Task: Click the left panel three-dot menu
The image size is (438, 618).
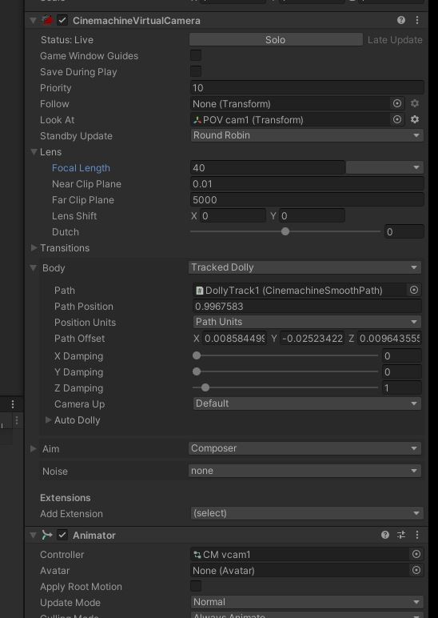Action: (x=13, y=404)
